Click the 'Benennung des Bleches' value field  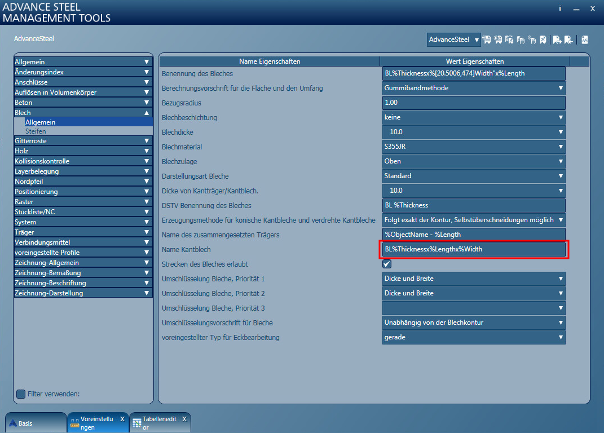pyautogui.click(x=474, y=74)
